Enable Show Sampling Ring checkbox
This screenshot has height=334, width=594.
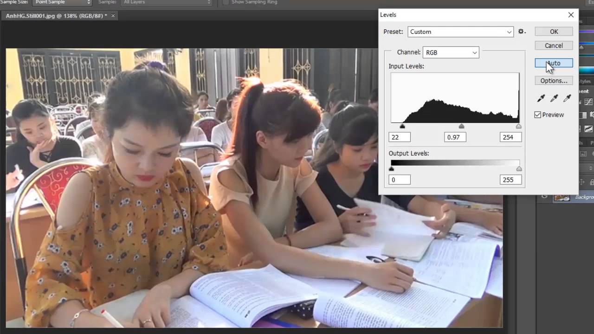tap(226, 2)
